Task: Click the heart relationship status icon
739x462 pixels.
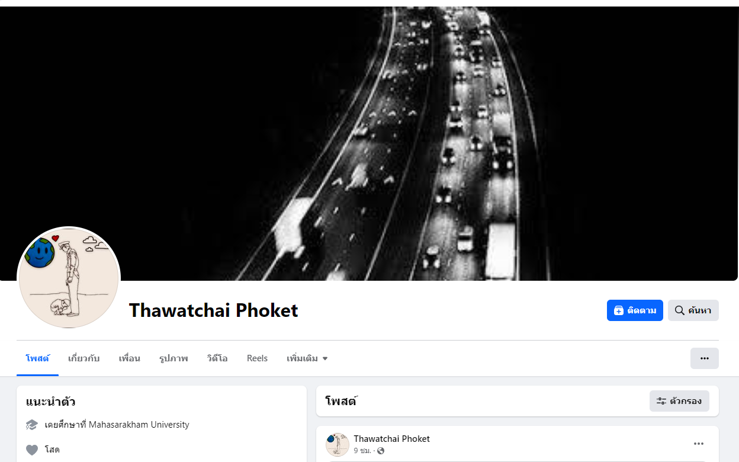Action: click(32, 450)
